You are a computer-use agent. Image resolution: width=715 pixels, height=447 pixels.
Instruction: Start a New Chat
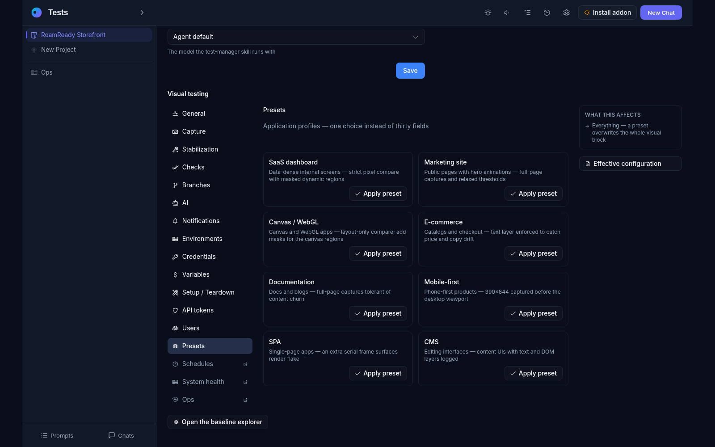661,13
